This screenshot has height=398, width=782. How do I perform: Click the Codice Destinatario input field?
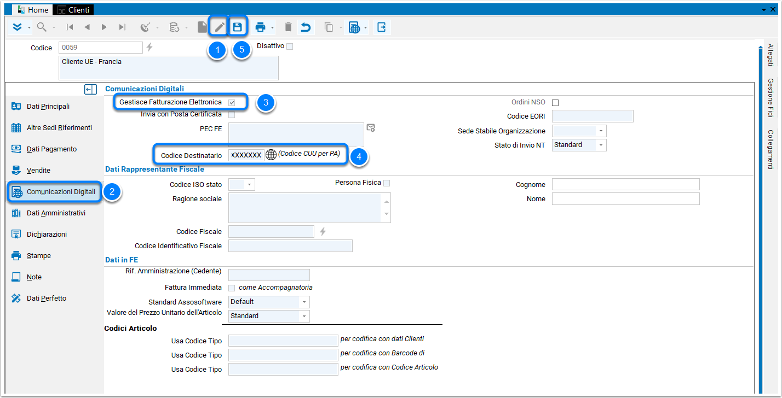[x=246, y=155]
